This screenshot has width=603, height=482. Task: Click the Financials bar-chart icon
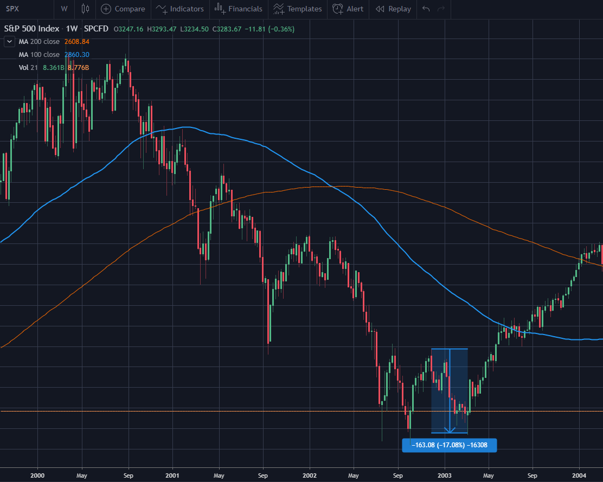pyautogui.click(x=220, y=9)
